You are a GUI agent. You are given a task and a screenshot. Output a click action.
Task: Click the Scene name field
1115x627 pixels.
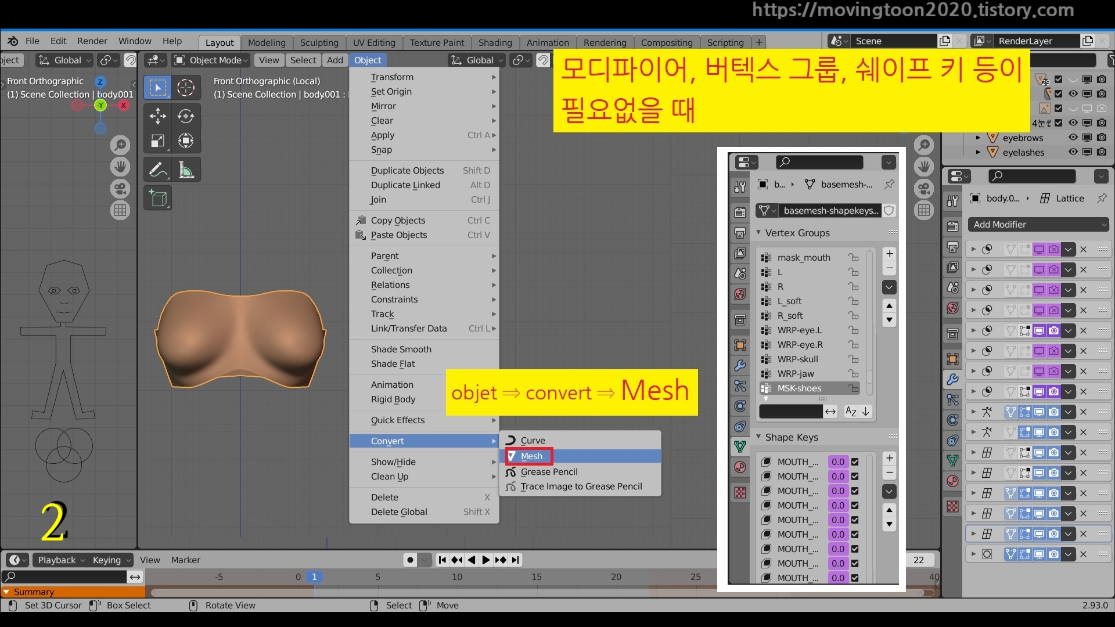pyautogui.click(x=894, y=41)
